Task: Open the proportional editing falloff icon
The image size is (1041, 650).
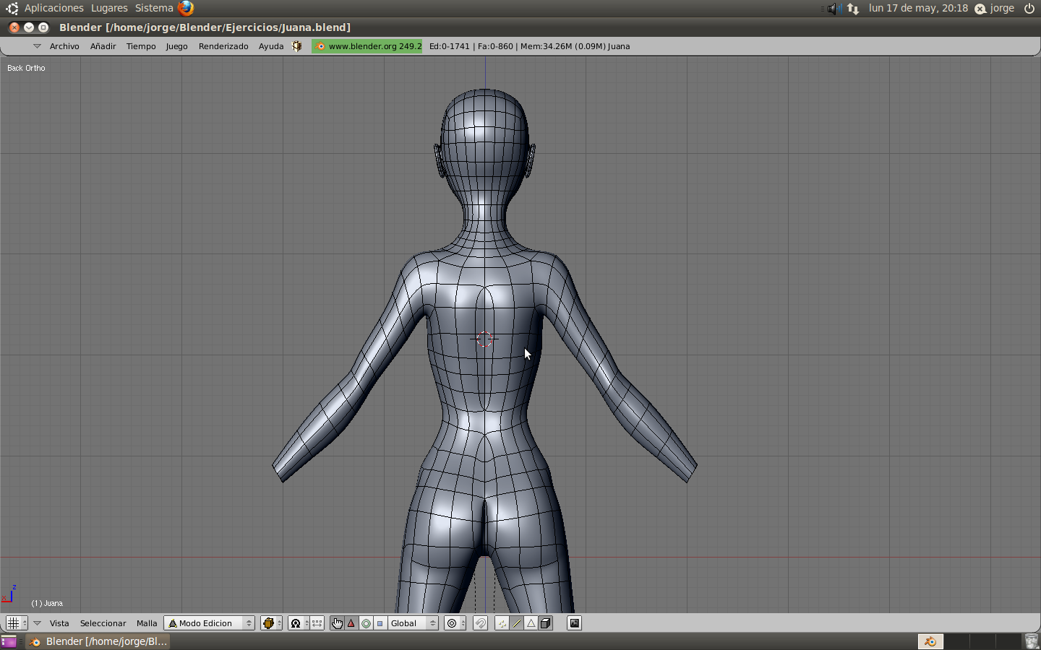Action: 452,623
